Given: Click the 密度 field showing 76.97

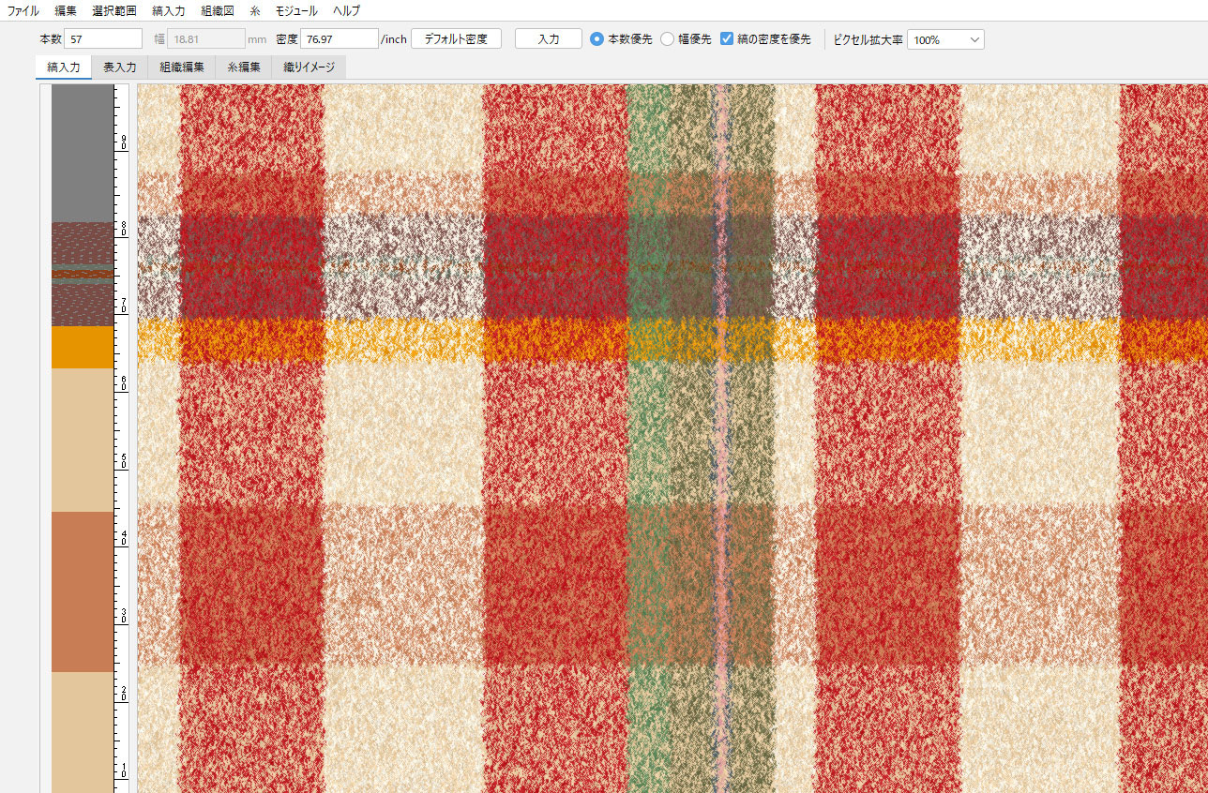Looking at the screenshot, I should [339, 39].
